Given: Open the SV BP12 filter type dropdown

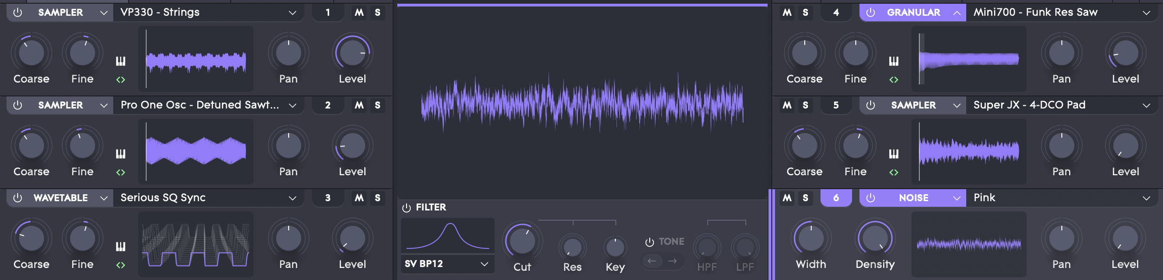Looking at the screenshot, I should pos(447,264).
